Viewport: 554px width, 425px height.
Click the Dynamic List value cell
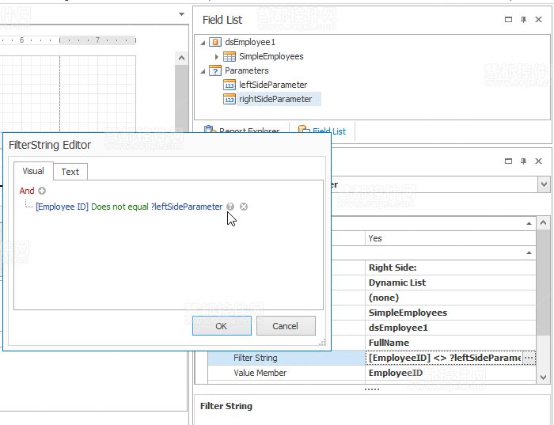[x=450, y=283]
